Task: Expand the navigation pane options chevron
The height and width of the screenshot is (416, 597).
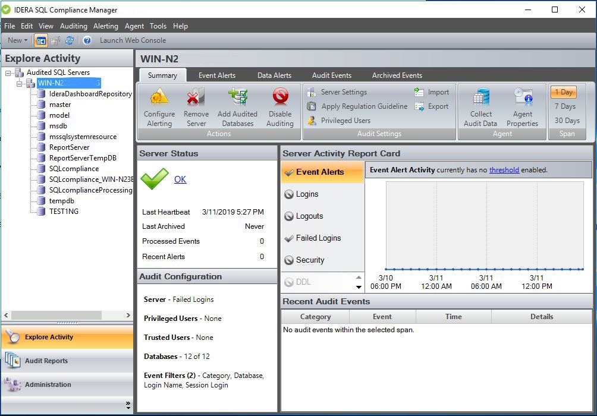Action: [128, 405]
